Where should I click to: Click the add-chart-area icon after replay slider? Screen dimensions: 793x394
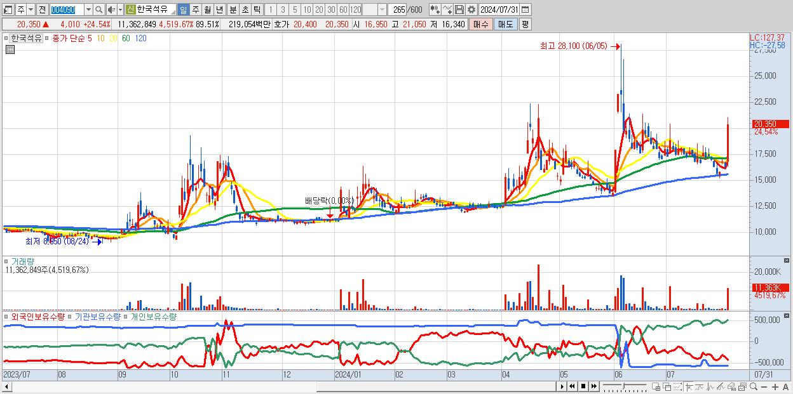point(656,386)
